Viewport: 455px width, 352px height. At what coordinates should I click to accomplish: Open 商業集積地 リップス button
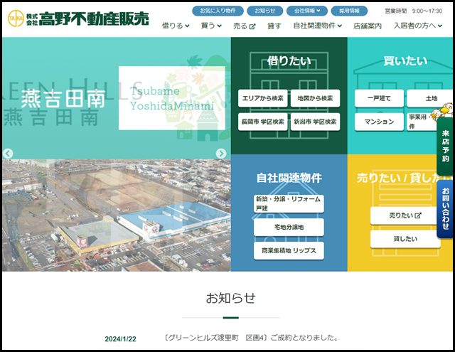(x=289, y=250)
